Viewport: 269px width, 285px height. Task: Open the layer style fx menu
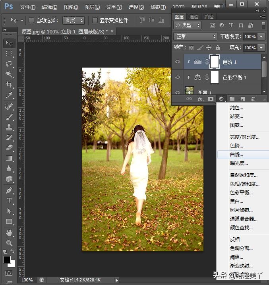pyautogui.click(x=200, y=99)
